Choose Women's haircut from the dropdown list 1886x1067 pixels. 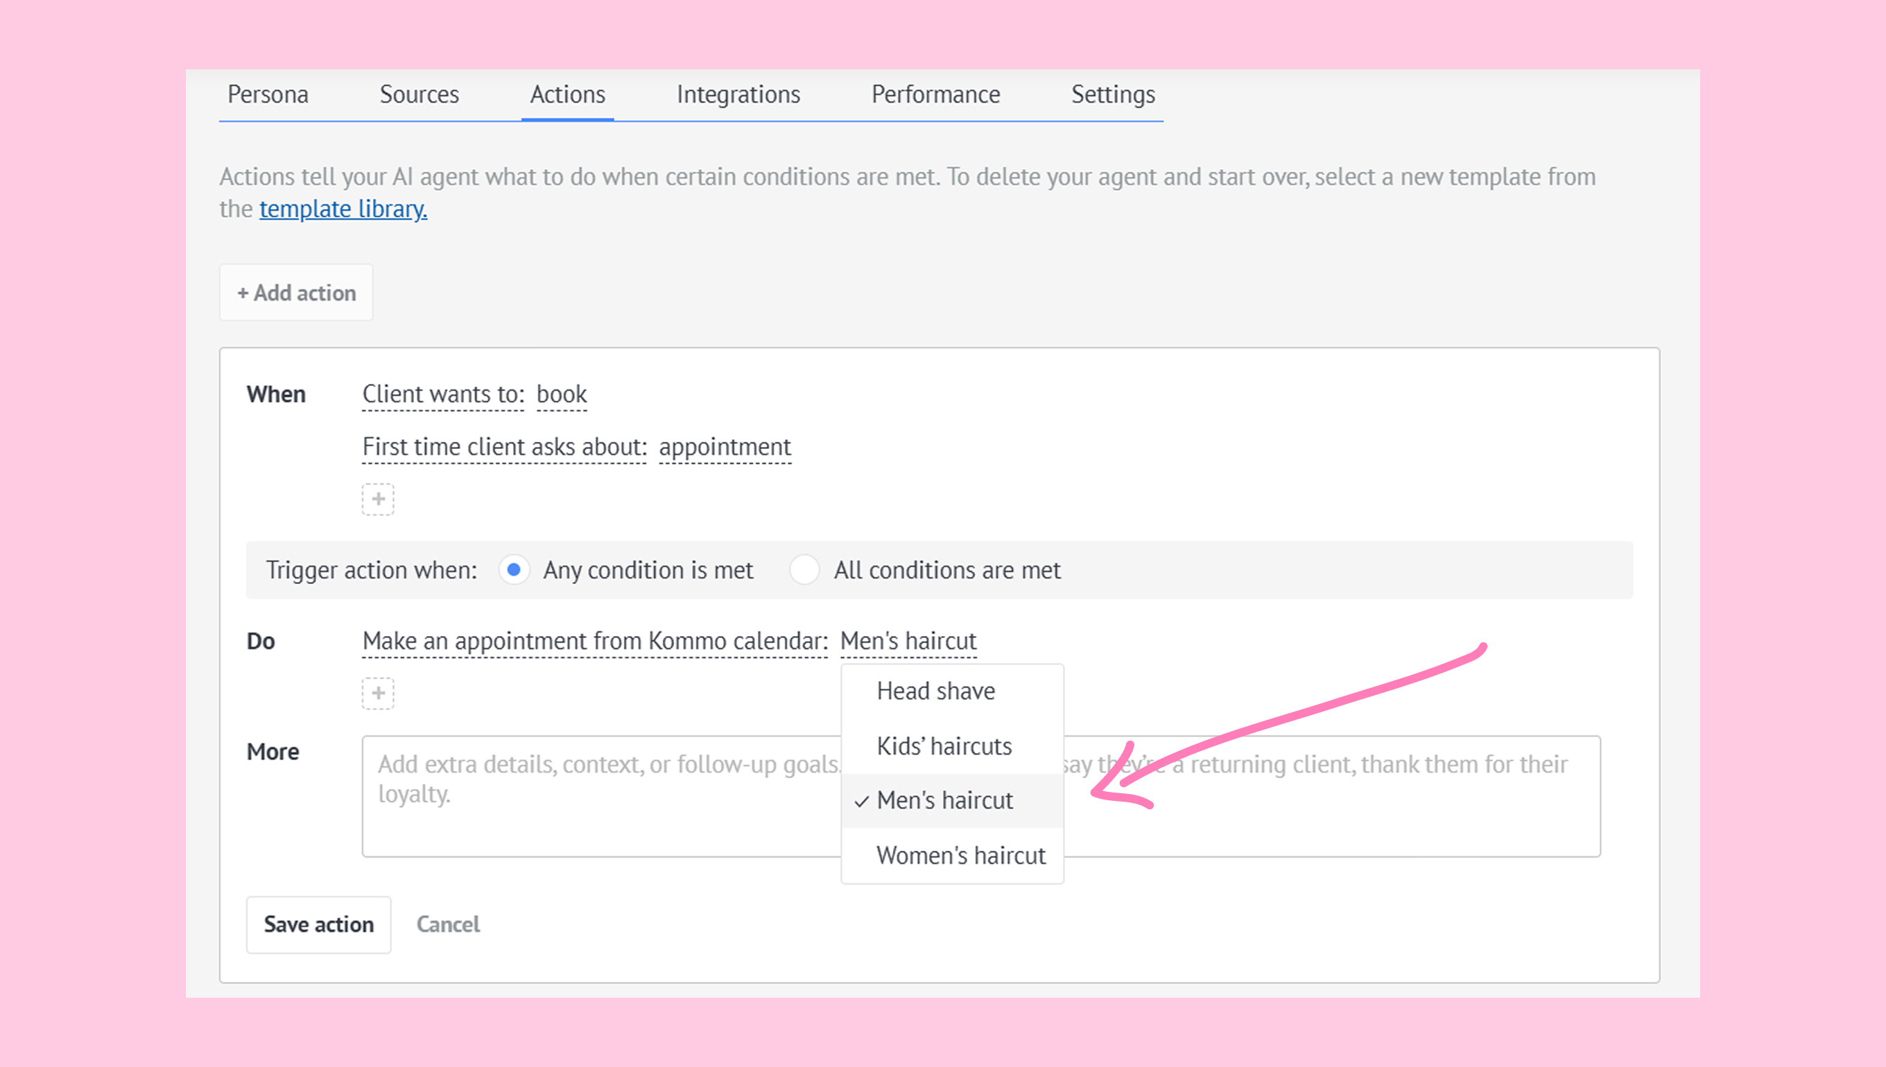pyautogui.click(x=960, y=855)
